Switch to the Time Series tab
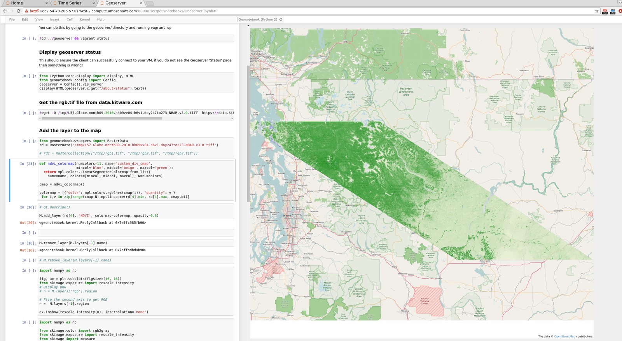Screen dimensions: 622x341 (x=70, y=3)
